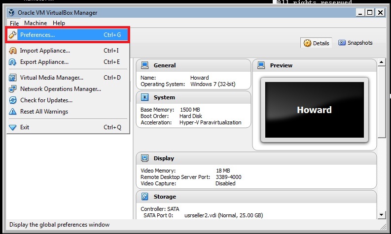
Task: Click the status bar preferences description text
Action: [x=59, y=225]
